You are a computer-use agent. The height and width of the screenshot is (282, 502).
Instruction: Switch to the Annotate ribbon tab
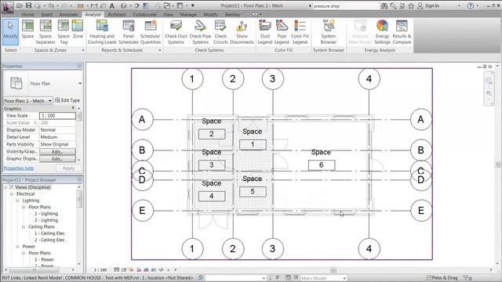tap(68, 15)
